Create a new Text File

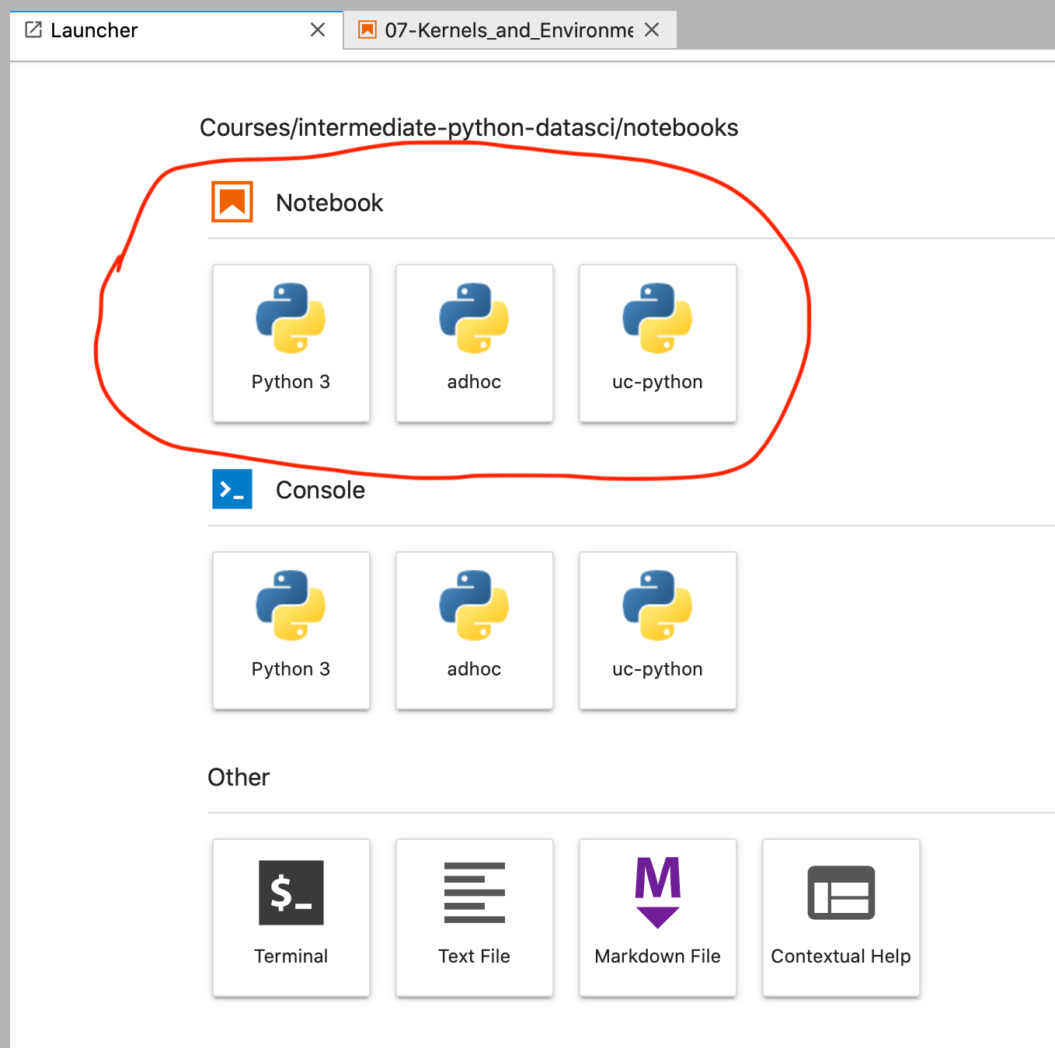click(475, 918)
